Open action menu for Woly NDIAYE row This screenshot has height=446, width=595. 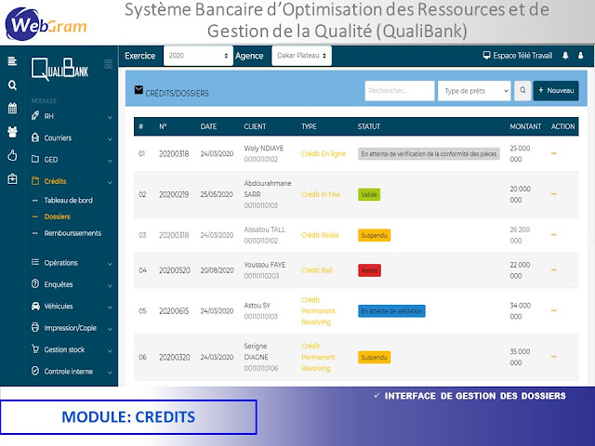click(554, 153)
